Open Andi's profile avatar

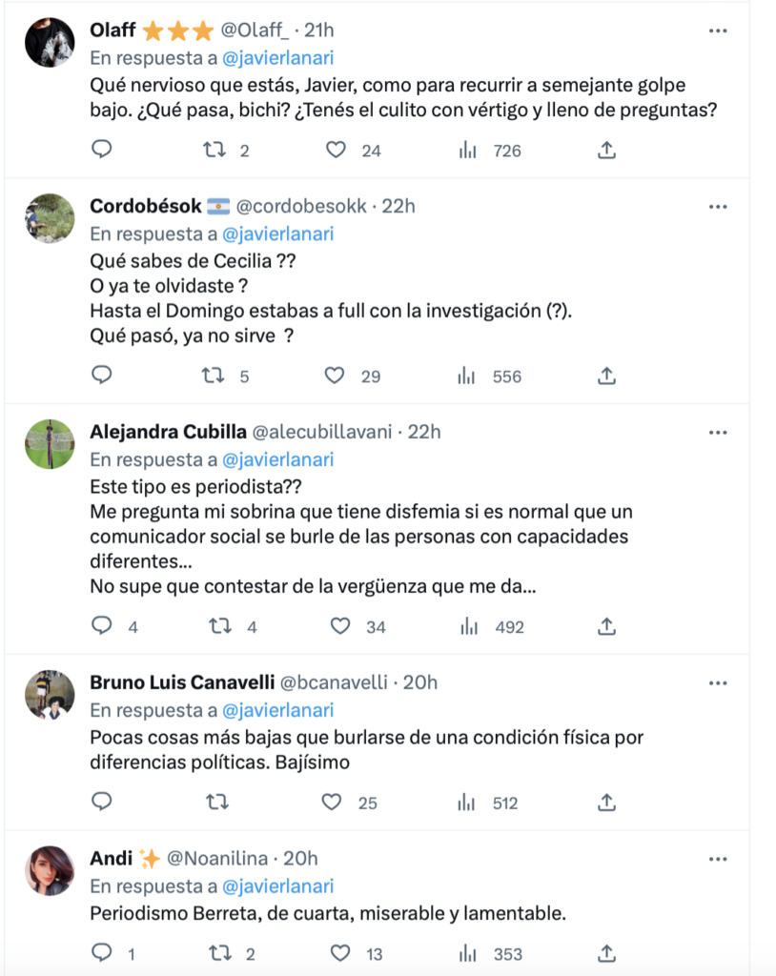(x=50, y=870)
